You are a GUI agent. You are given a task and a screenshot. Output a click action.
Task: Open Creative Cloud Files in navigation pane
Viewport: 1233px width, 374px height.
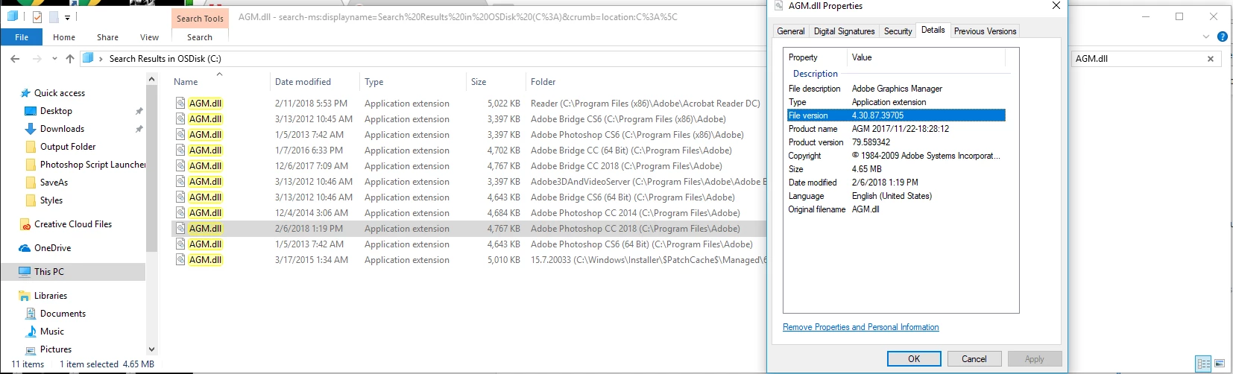click(73, 224)
